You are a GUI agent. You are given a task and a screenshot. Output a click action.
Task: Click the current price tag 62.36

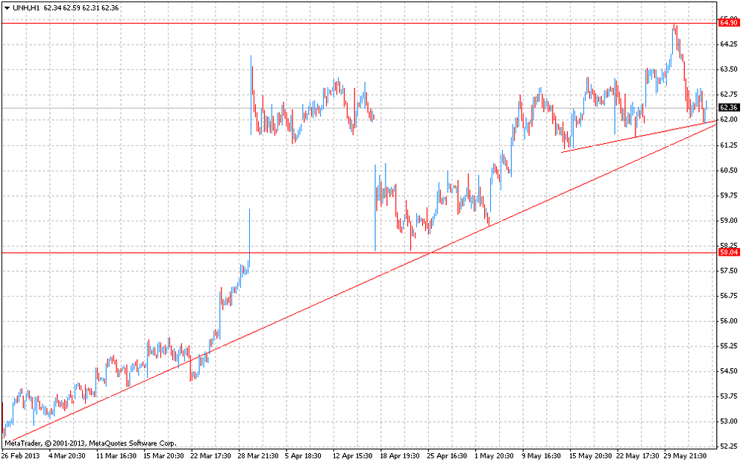point(730,108)
